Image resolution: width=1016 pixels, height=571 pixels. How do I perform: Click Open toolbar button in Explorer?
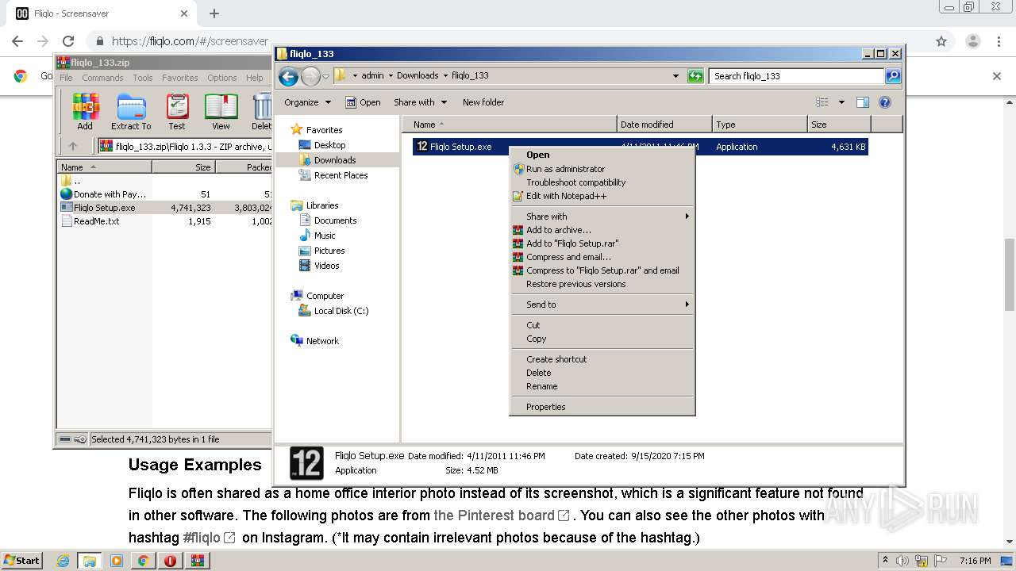tap(363, 102)
